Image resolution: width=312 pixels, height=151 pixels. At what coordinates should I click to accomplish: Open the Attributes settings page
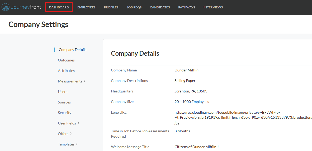pos(66,71)
